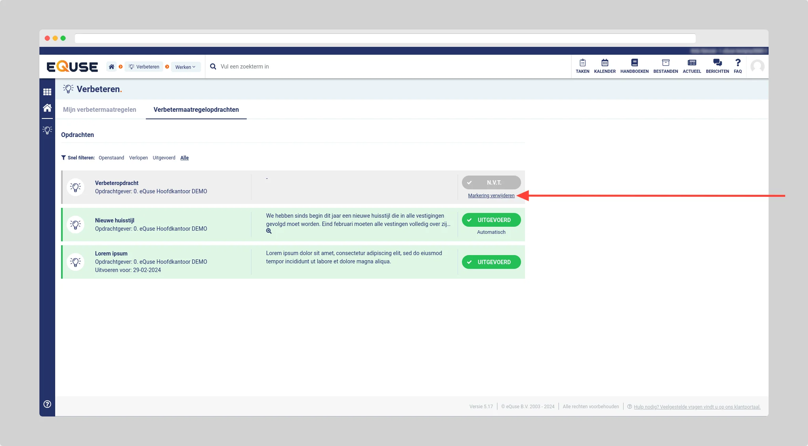Click magnifier icon under Nieuwe huisstijl description
This screenshot has height=446, width=808.
click(x=269, y=231)
